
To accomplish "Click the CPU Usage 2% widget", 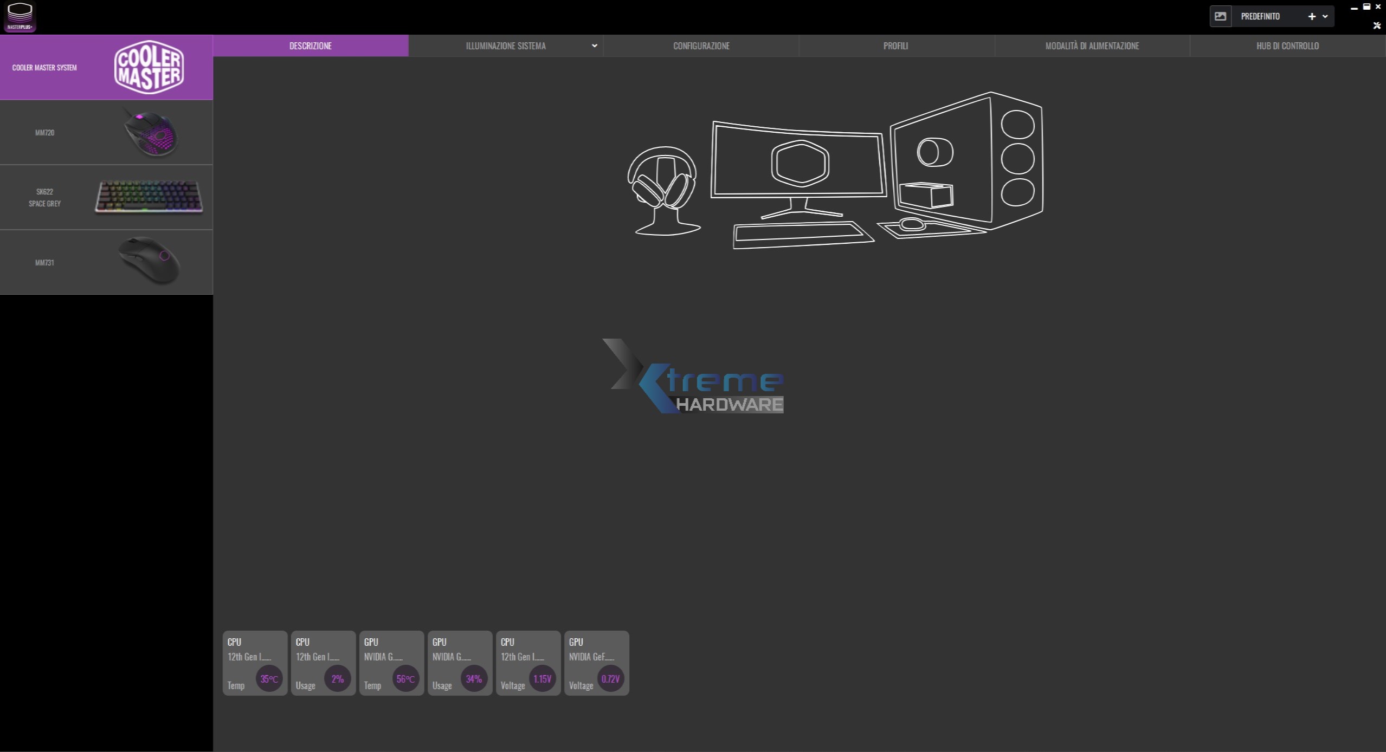I will click(323, 663).
